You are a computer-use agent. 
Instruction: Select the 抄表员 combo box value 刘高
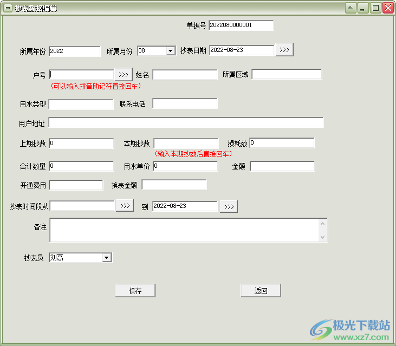81,258
